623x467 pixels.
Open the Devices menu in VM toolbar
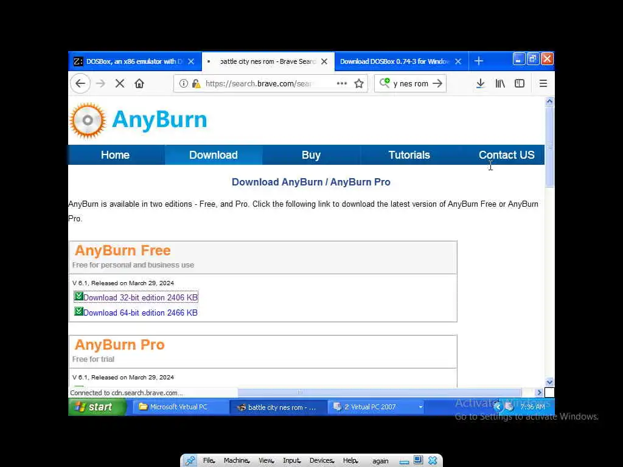click(x=321, y=460)
